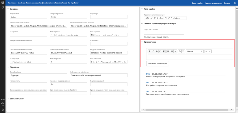Insert a bulleted list in comment

pyautogui.click(x=168, y=51)
